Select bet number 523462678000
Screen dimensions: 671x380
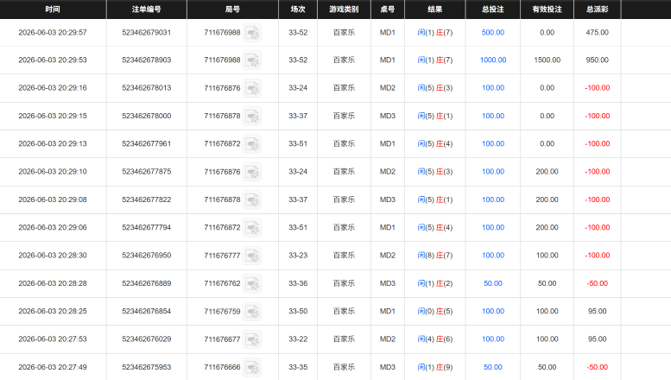point(146,116)
